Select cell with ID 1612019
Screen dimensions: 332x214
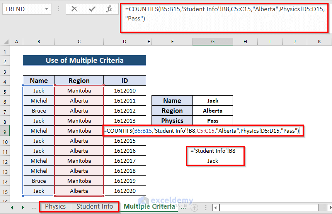click(x=125, y=181)
